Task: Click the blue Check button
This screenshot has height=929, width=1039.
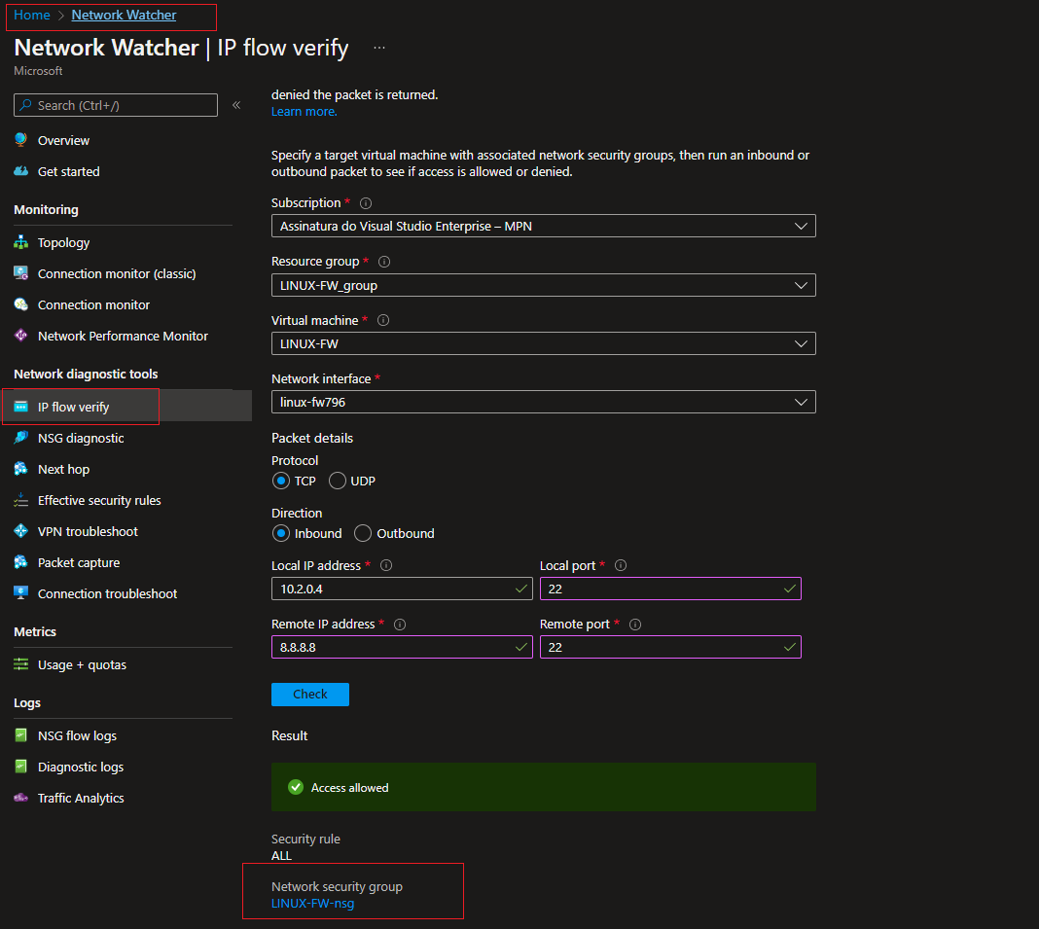Action: [310, 694]
